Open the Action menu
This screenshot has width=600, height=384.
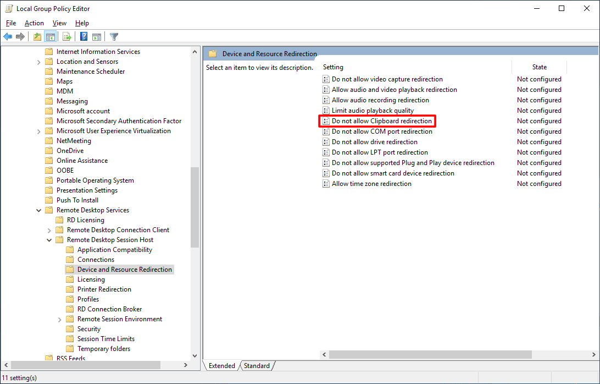[x=34, y=23]
